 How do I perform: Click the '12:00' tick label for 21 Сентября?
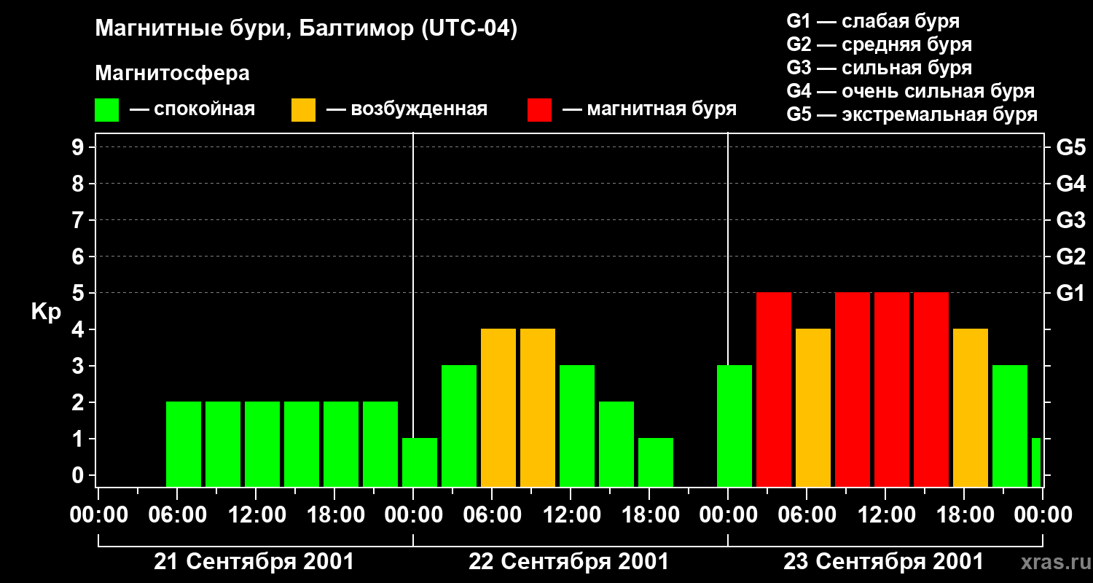coord(256,514)
